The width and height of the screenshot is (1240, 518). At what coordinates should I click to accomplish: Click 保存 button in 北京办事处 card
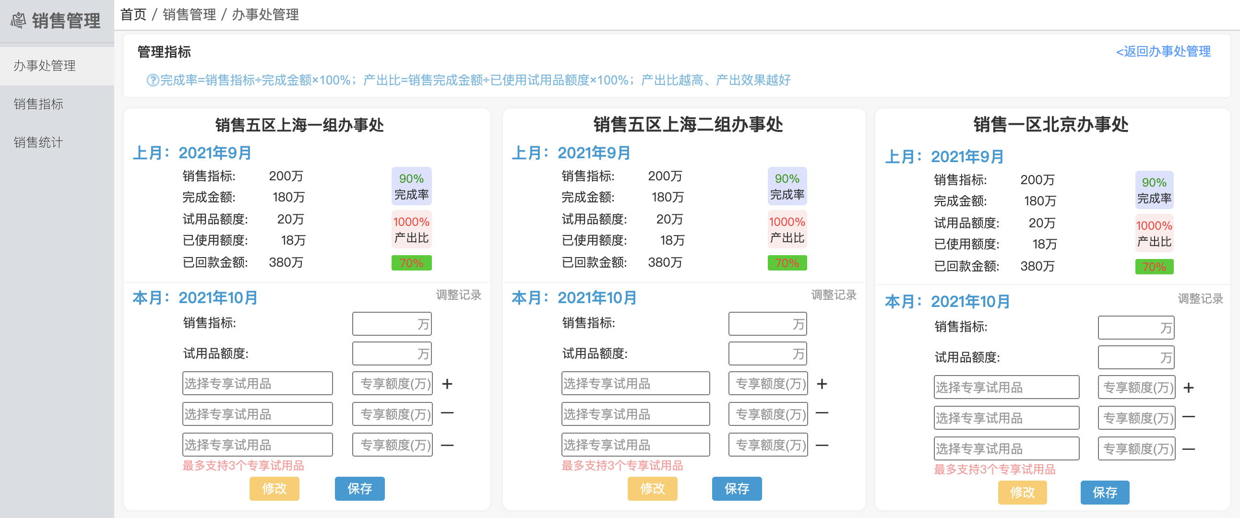point(1105,493)
